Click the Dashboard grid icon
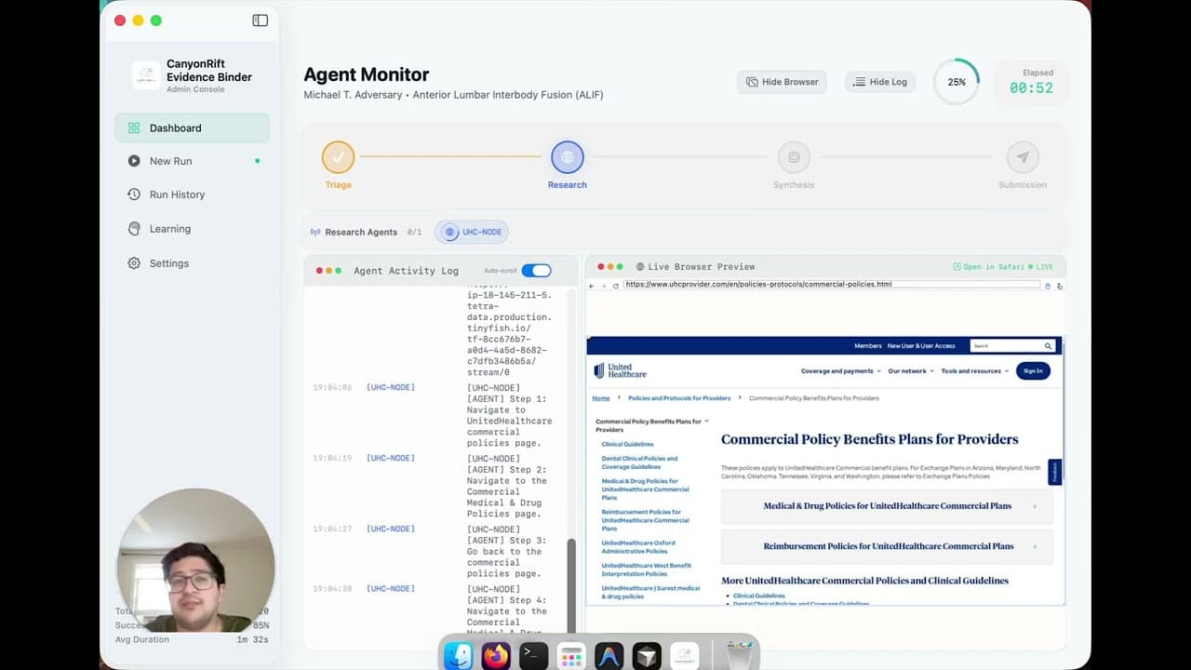 pos(134,128)
